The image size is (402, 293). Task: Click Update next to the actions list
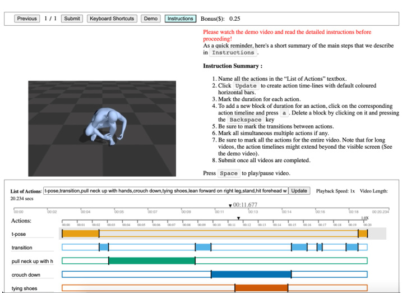click(299, 191)
